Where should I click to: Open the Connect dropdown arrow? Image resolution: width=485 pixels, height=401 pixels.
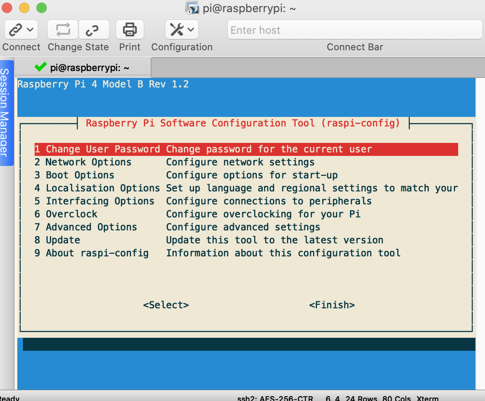[30, 30]
